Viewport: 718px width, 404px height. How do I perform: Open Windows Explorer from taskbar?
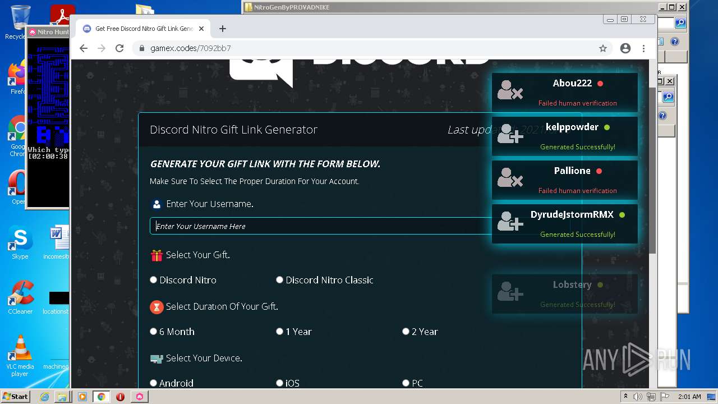tap(62, 397)
